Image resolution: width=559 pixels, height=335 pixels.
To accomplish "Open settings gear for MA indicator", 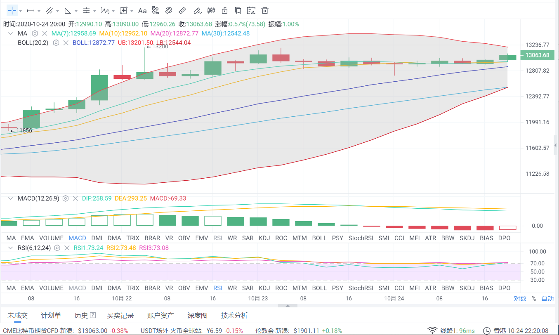I will point(35,33).
